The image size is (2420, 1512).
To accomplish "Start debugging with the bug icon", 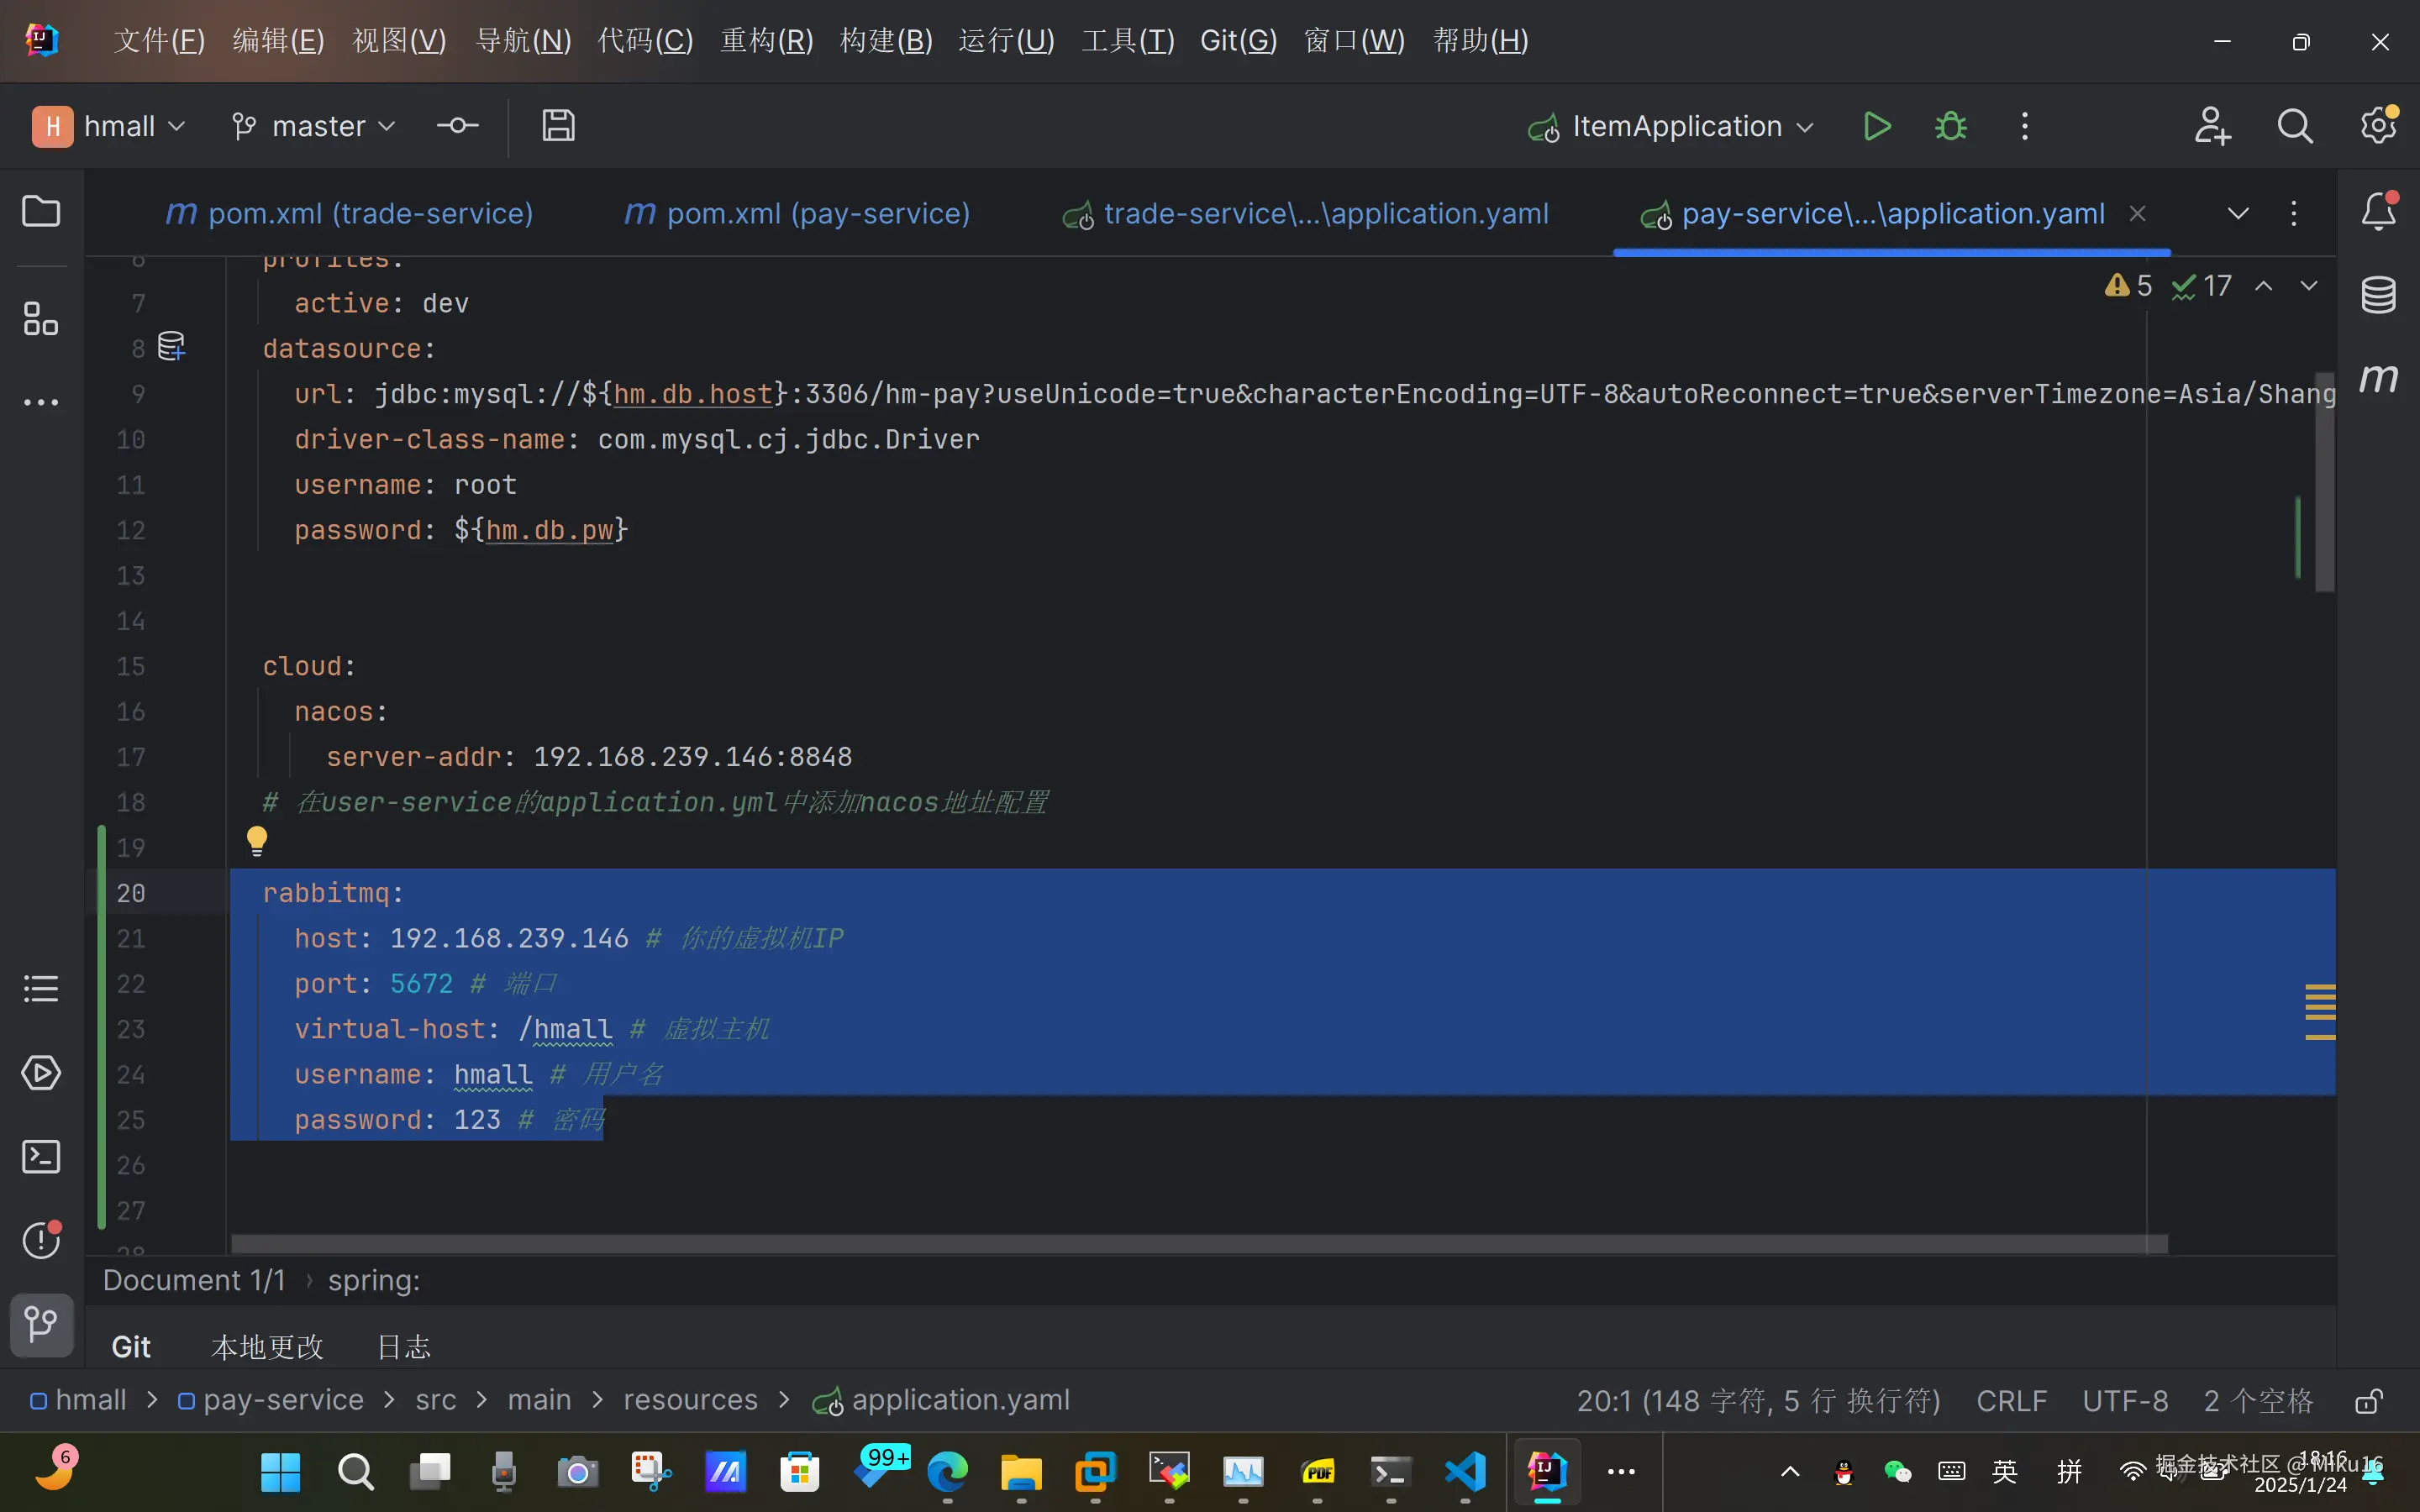I will click(x=1950, y=127).
